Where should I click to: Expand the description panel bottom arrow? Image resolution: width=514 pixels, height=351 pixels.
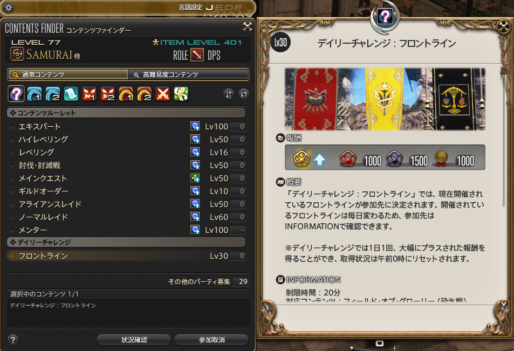point(504,305)
